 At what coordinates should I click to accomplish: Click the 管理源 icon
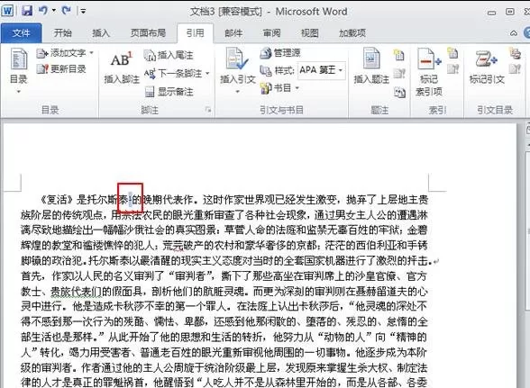click(266, 53)
